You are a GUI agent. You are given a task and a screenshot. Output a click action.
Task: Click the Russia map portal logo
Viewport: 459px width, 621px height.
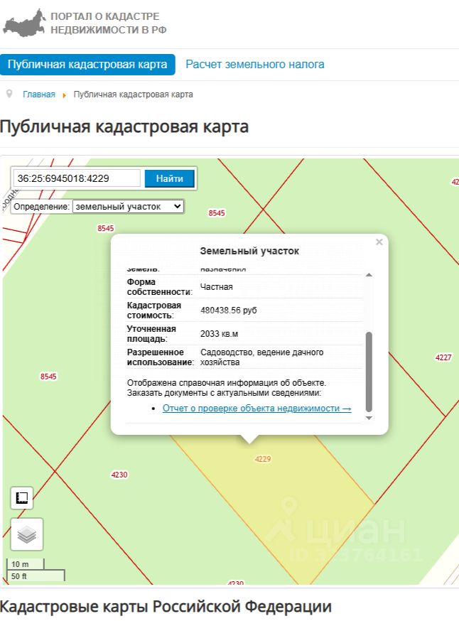[25, 23]
